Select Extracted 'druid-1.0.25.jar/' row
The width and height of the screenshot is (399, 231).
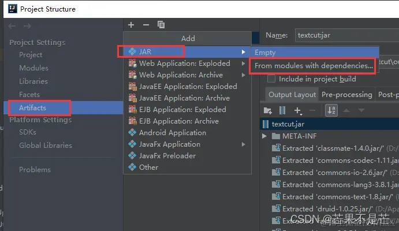tap(330, 208)
